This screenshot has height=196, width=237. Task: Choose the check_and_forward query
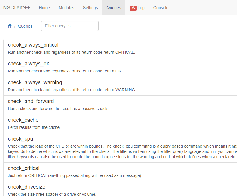pyautogui.click(x=31, y=101)
